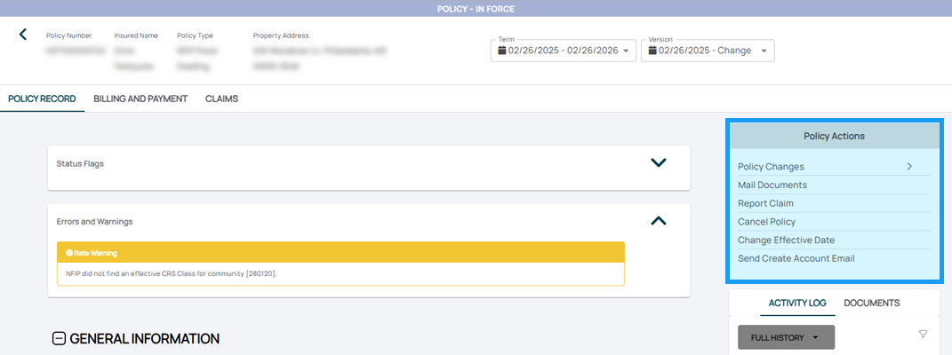
Task: Click Mail Documents in Policy Actions
Action: 772,185
